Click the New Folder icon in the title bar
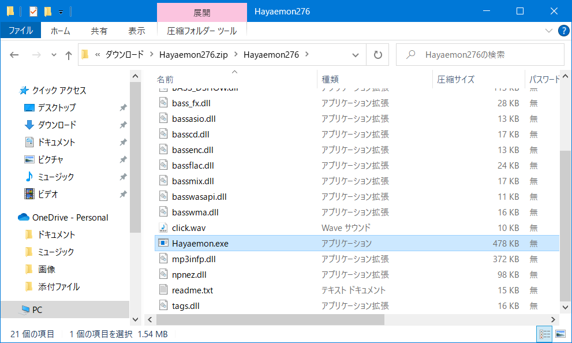Screen dimensions: 572x343 [47, 12]
